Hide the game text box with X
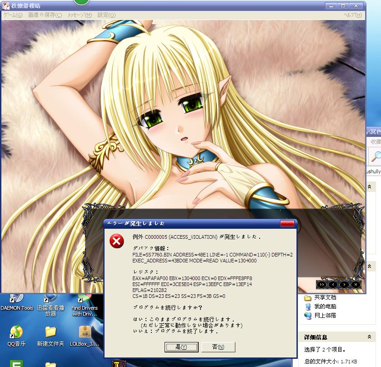 pos(356,285)
